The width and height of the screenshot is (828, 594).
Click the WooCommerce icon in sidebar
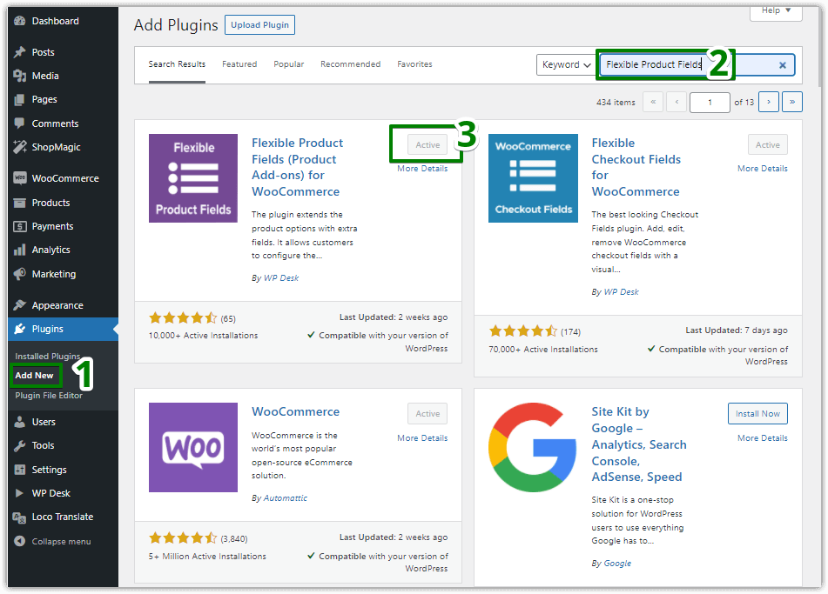click(x=19, y=178)
